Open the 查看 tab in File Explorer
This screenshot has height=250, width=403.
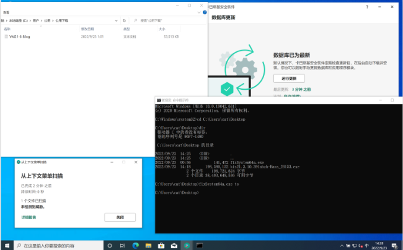[6, 12]
